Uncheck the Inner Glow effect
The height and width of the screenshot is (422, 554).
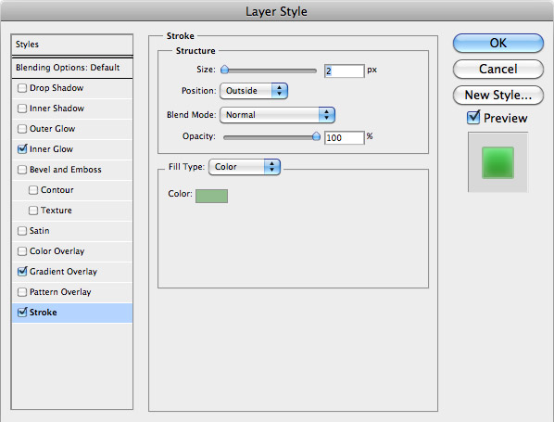point(22,149)
